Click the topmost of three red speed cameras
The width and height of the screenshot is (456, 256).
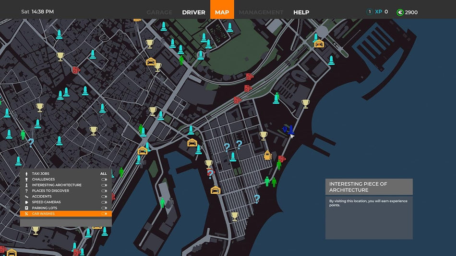coord(249,77)
